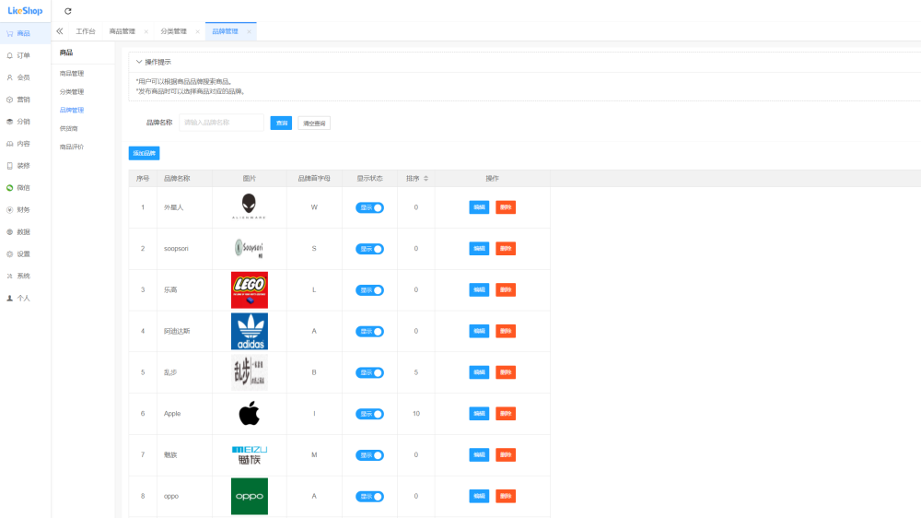
Task: Click the adidas brand image
Action: pos(249,331)
